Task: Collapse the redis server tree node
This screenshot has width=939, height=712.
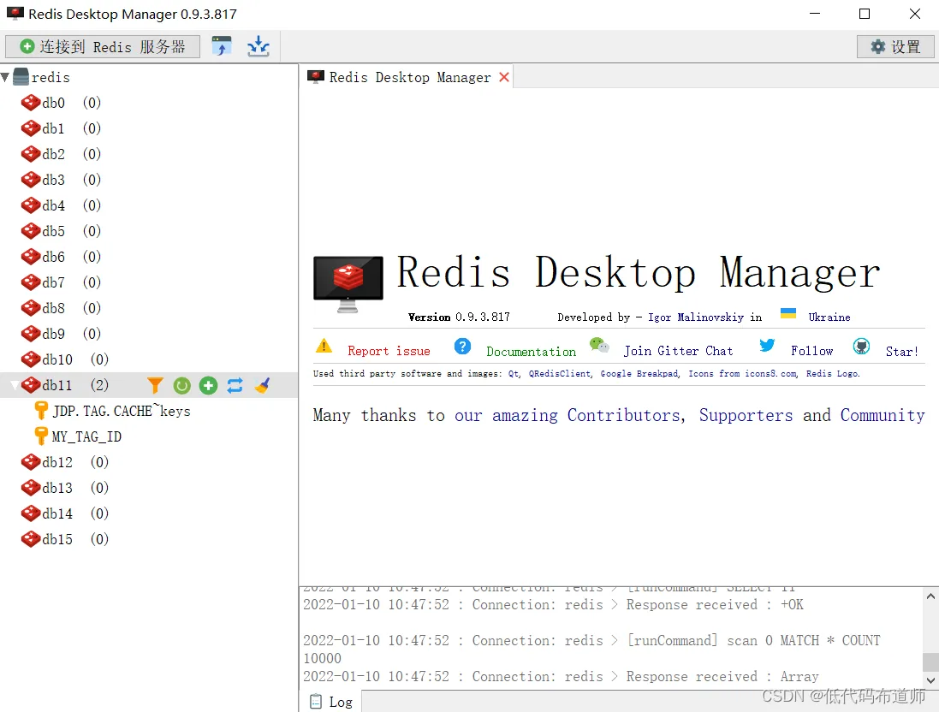Action: (5, 77)
